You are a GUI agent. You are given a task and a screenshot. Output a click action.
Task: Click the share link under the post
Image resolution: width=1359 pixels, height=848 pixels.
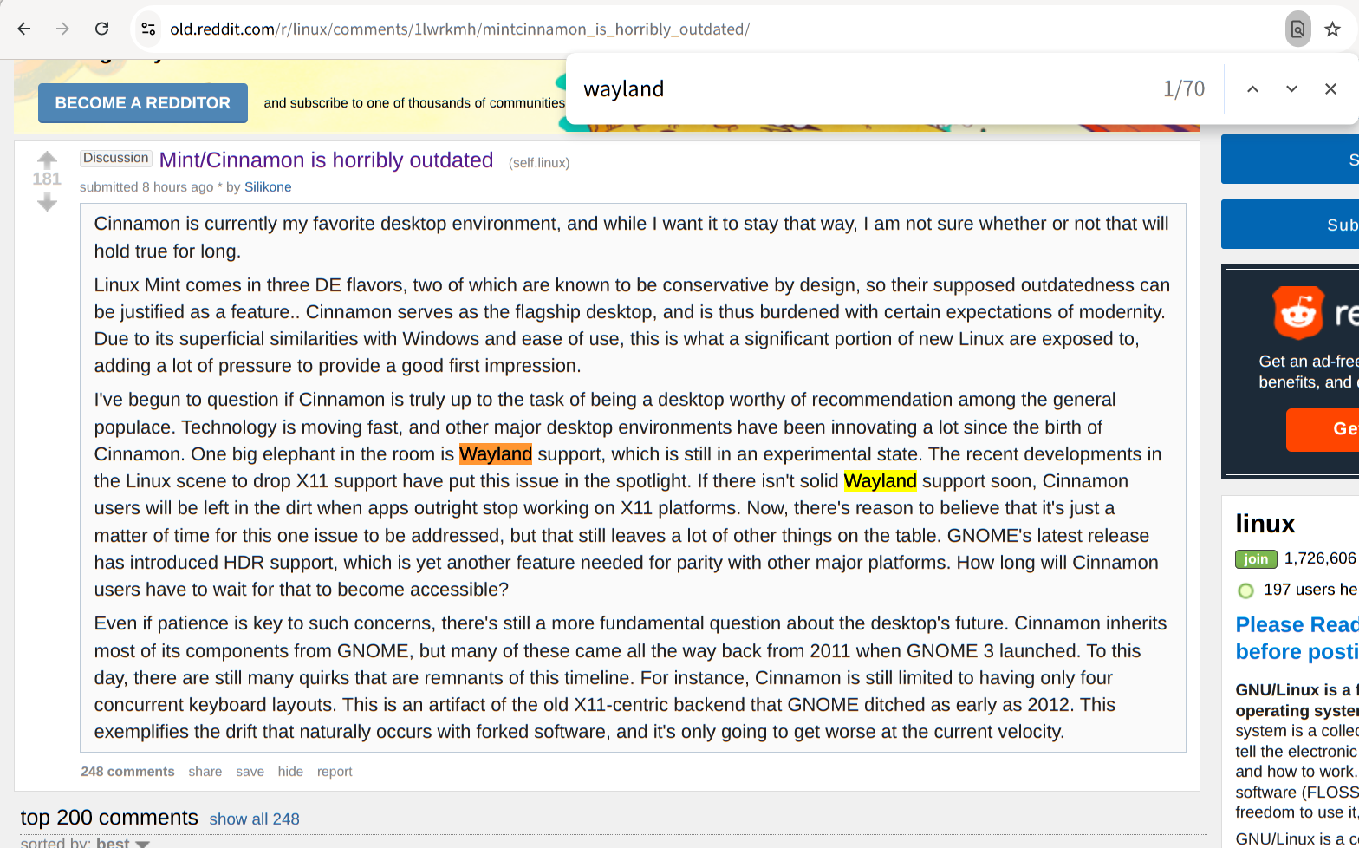pyautogui.click(x=205, y=772)
